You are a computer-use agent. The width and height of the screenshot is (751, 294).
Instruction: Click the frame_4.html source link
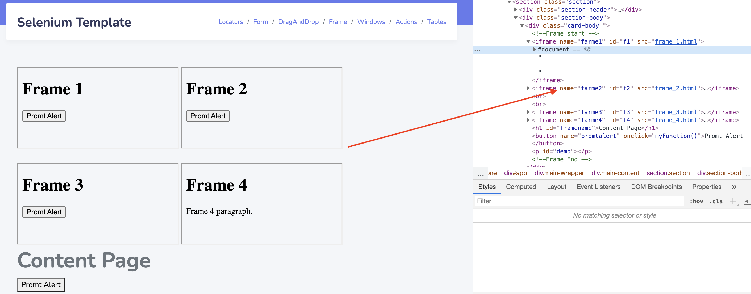coord(675,120)
